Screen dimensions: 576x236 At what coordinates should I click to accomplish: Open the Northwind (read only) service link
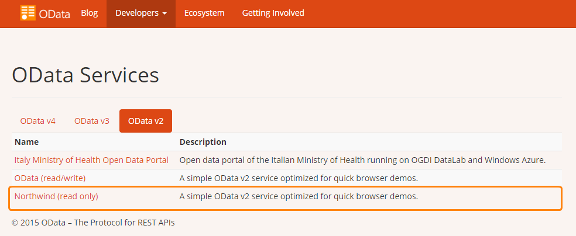pos(56,196)
